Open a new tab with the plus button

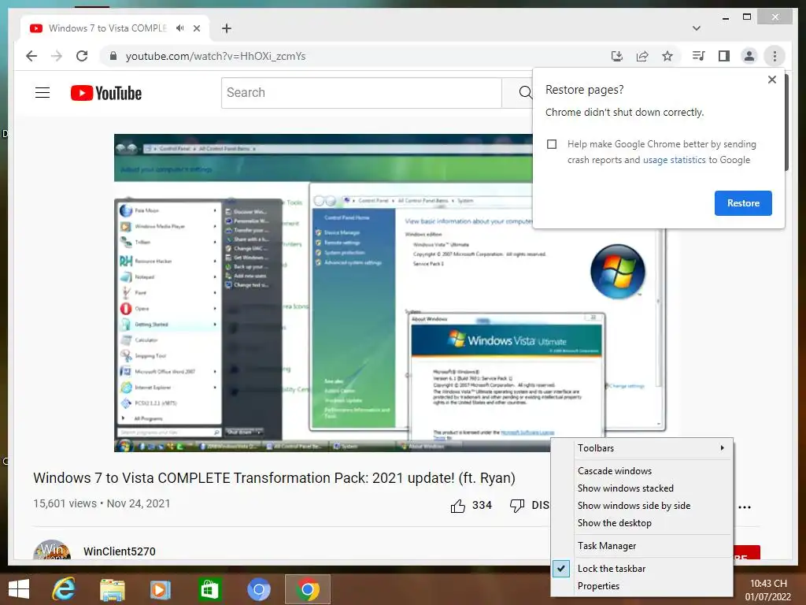[x=226, y=28]
